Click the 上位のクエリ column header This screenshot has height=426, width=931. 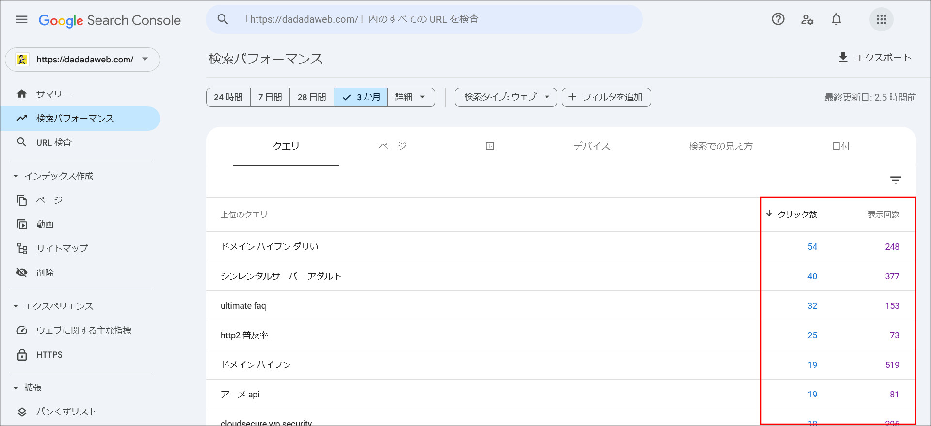coord(244,214)
